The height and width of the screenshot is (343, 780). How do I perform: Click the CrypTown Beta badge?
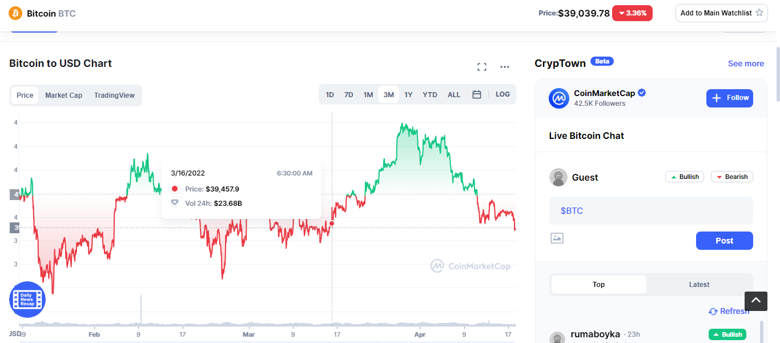click(x=602, y=61)
